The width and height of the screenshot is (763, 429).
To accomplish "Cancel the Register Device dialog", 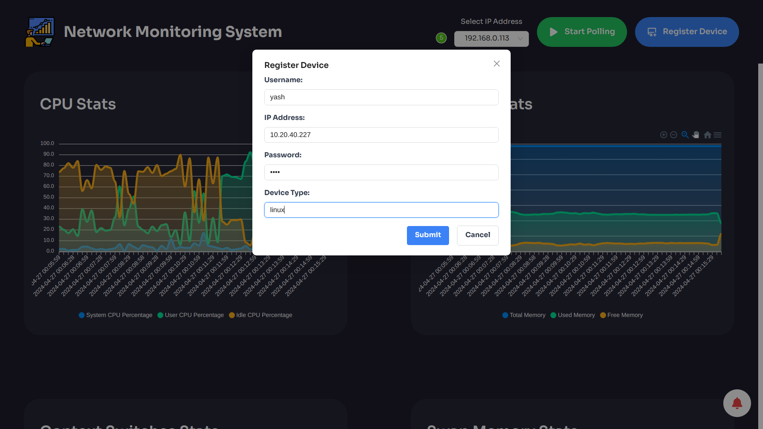I will click(478, 235).
